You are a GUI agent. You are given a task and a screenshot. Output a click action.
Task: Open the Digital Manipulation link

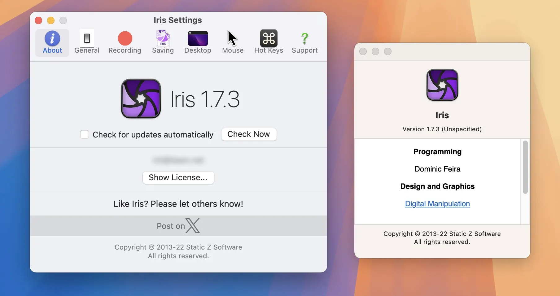(x=437, y=204)
